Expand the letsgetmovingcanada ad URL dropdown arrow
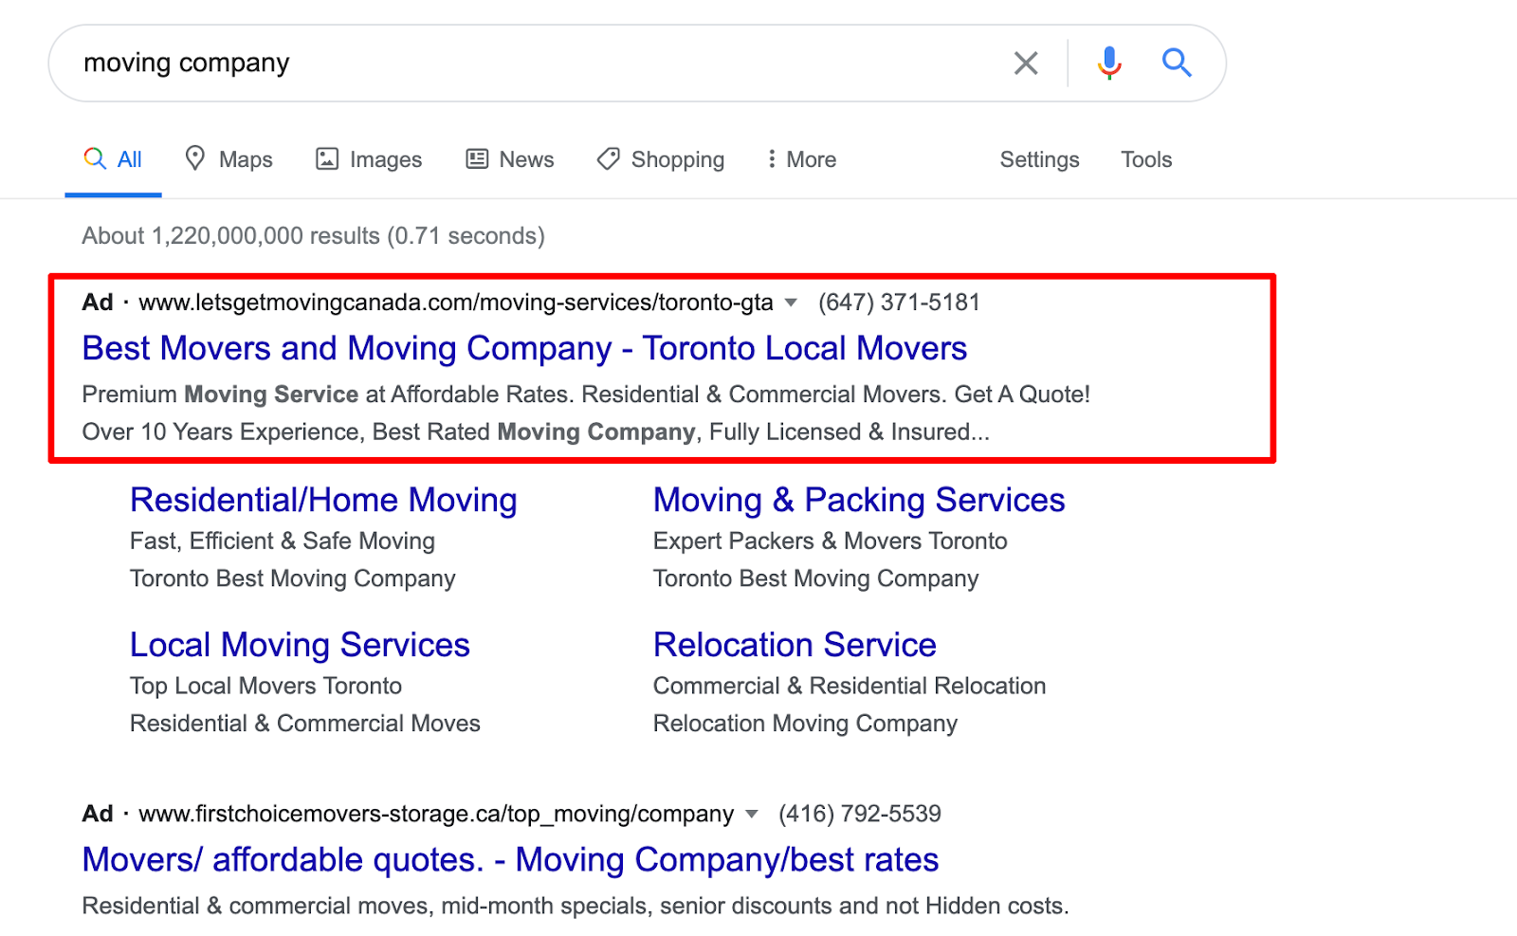 (x=791, y=303)
